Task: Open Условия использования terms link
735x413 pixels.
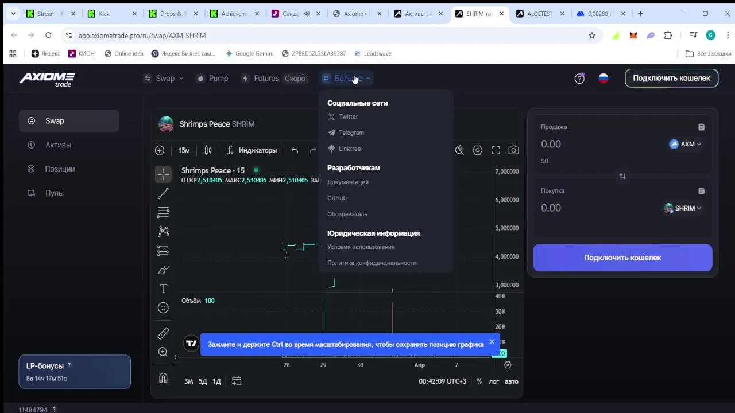Action: [361, 247]
